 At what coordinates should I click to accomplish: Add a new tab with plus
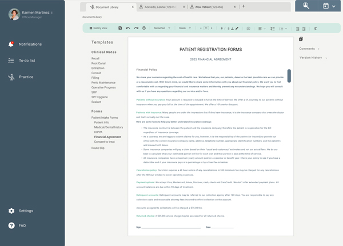(244, 6)
